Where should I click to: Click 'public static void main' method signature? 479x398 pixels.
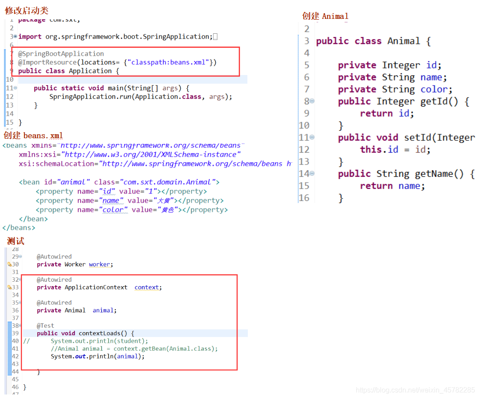[x=112, y=88]
